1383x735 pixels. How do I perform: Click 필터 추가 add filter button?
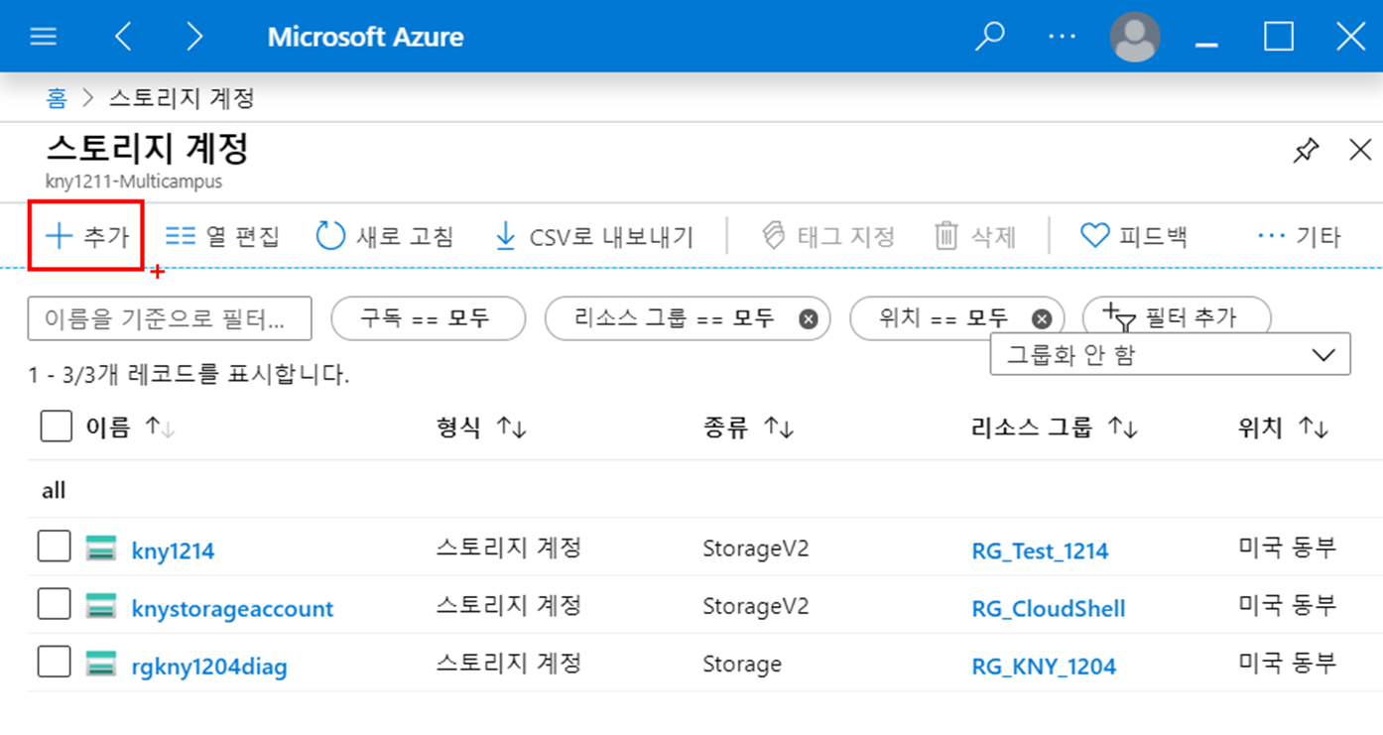click(1176, 316)
